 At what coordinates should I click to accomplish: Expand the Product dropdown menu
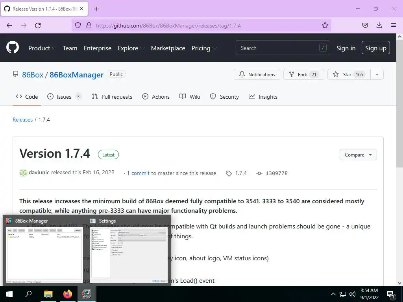pos(42,48)
